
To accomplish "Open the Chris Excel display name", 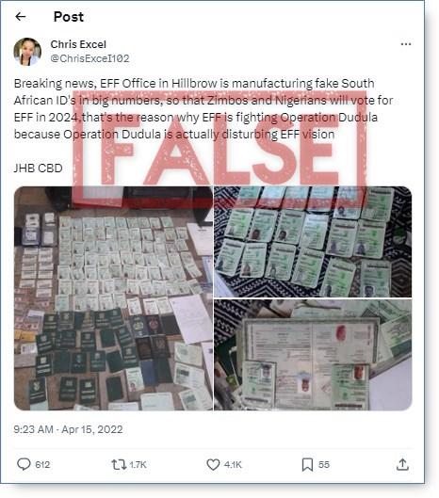I will tap(78, 44).
